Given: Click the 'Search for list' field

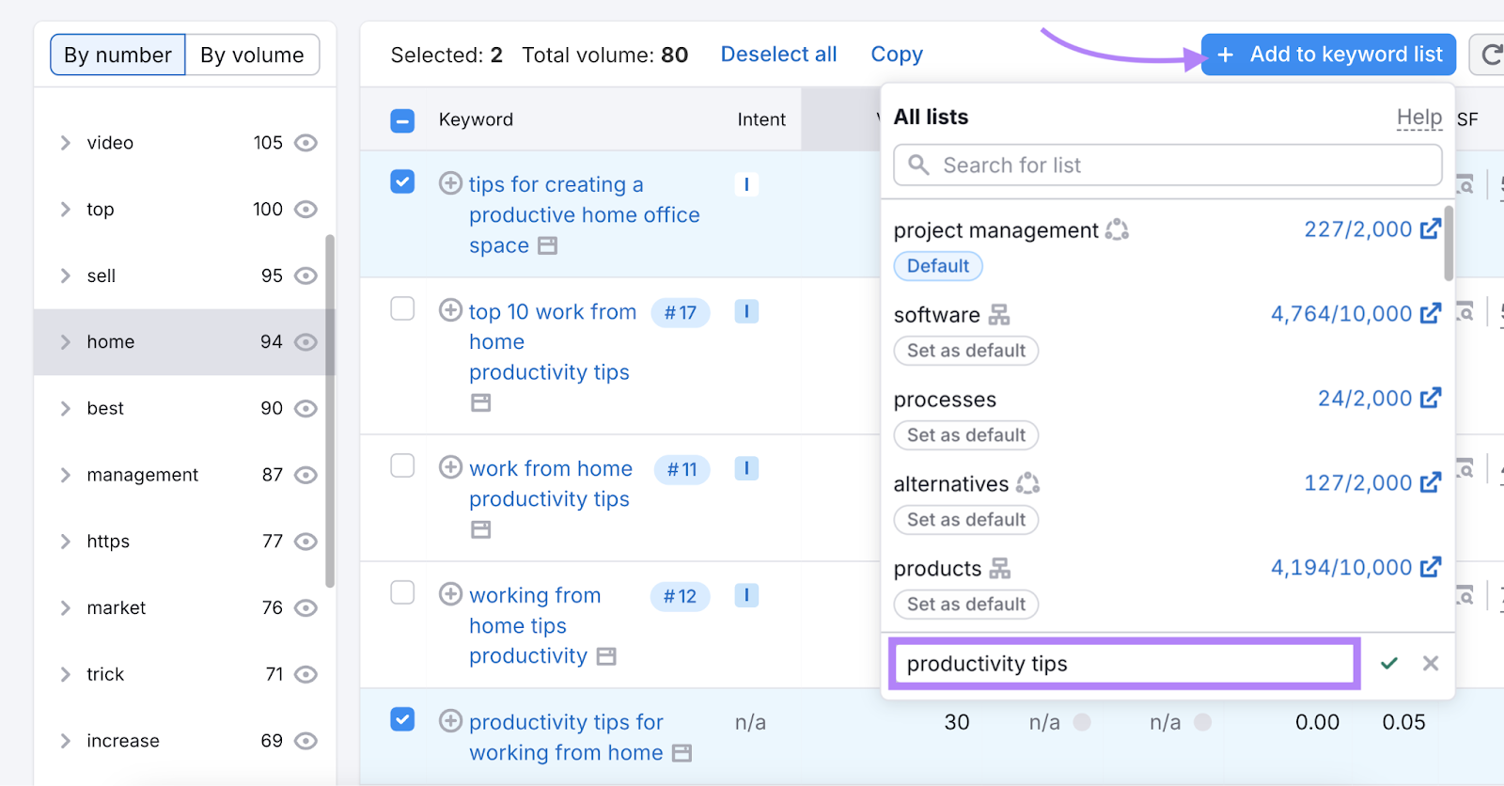Looking at the screenshot, I should [1167, 165].
